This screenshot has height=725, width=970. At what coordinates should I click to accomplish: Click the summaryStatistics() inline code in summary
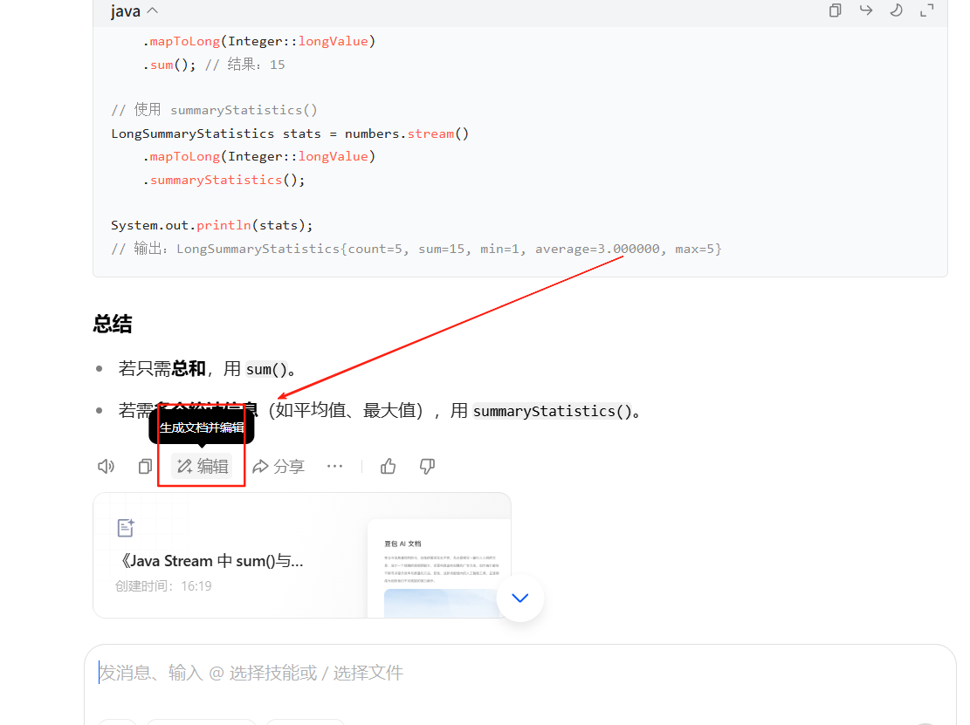[553, 411]
